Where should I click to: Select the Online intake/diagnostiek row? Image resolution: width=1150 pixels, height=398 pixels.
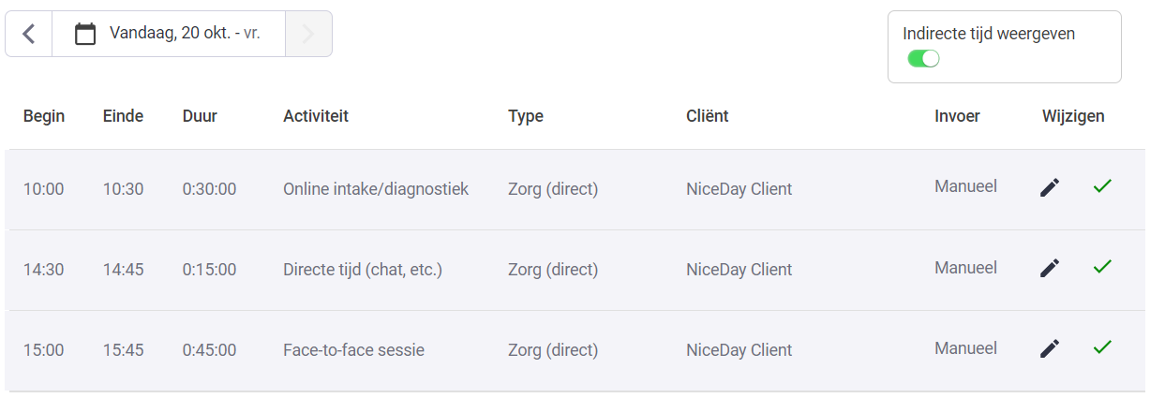click(x=575, y=189)
